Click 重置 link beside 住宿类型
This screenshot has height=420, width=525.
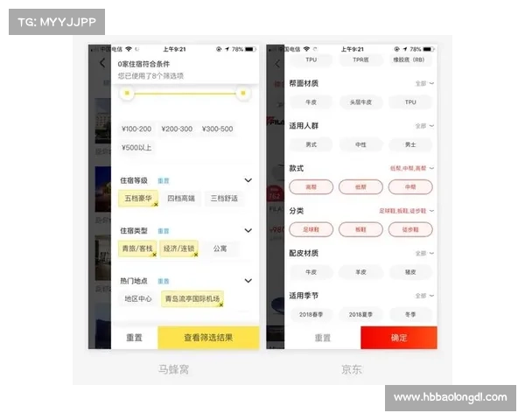164,231
